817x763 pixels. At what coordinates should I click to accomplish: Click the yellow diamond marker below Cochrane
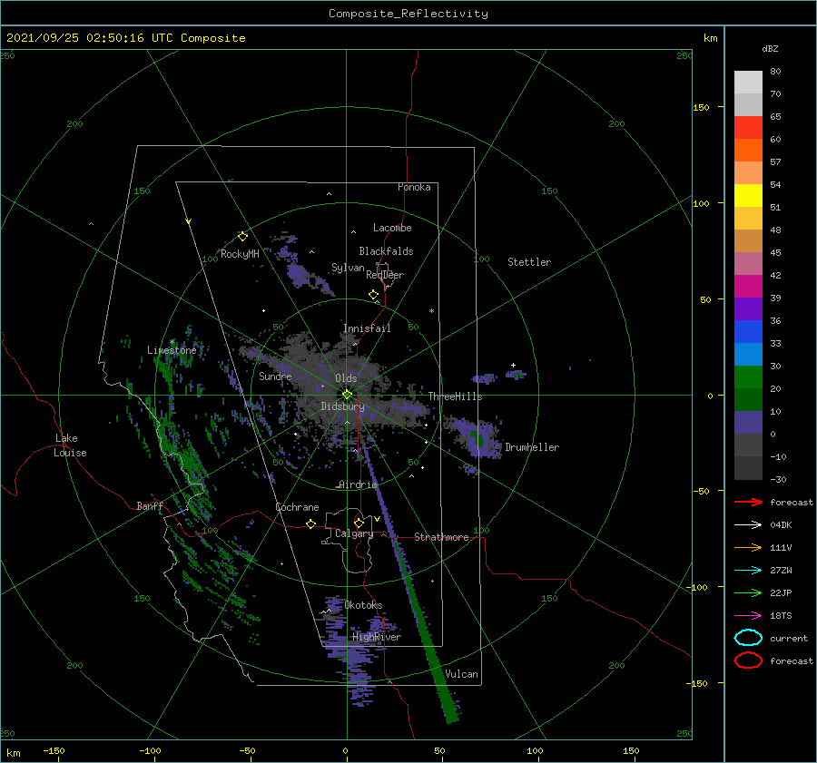[311, 524]
